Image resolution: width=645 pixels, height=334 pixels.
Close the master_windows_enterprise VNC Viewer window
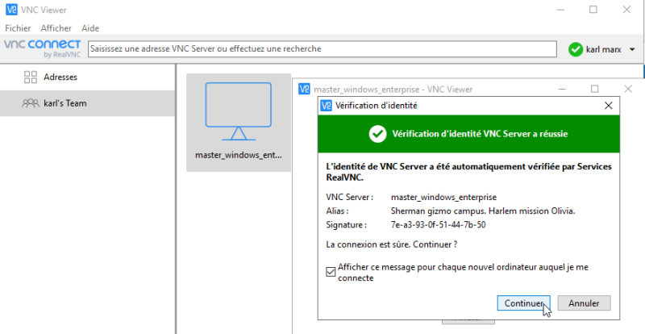628,89
